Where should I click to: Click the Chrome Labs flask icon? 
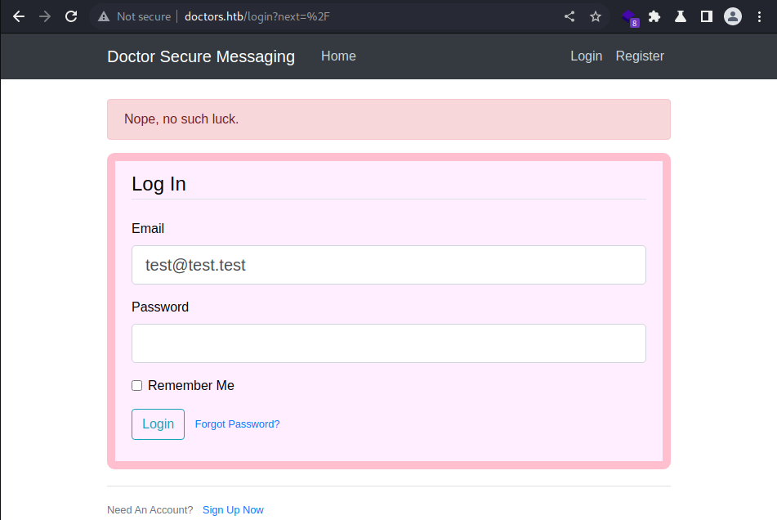tap(681, 17)
